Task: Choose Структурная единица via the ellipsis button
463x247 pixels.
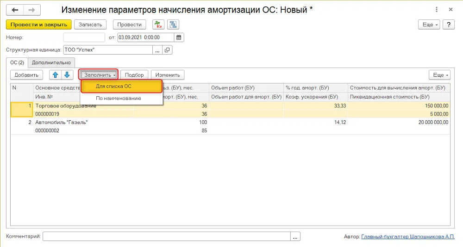Action: [x=157, y=50]
